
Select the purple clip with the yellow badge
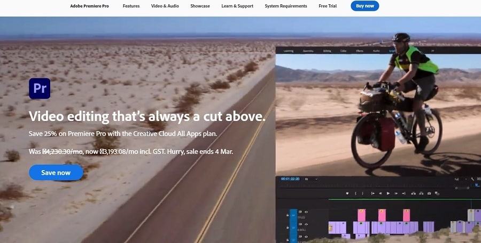pyautogui.click(x=332, y=228)
